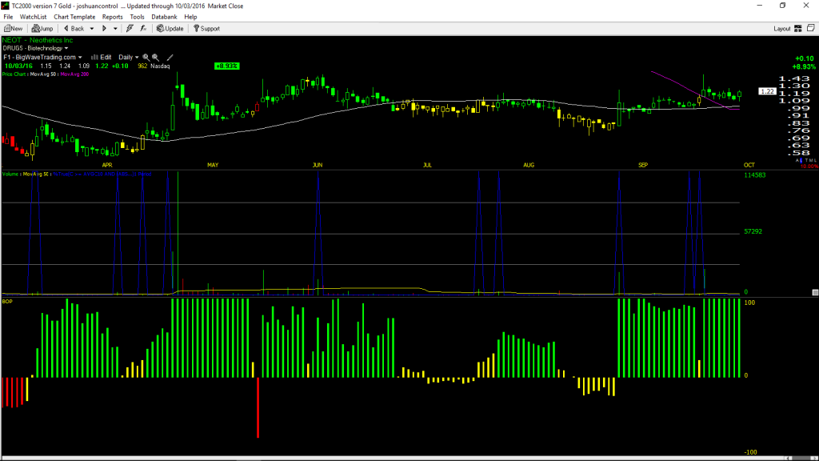Open the File menu

tap(8, 17)
